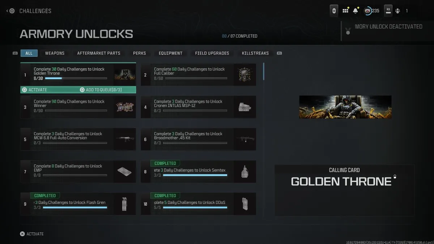Screen dimensions: 434x244
Task: Select the All filter tab
Action: [x=29, y=53]
